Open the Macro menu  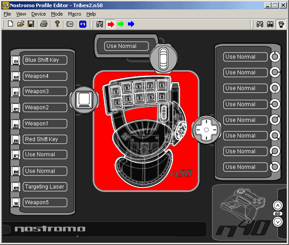(75, 14)
